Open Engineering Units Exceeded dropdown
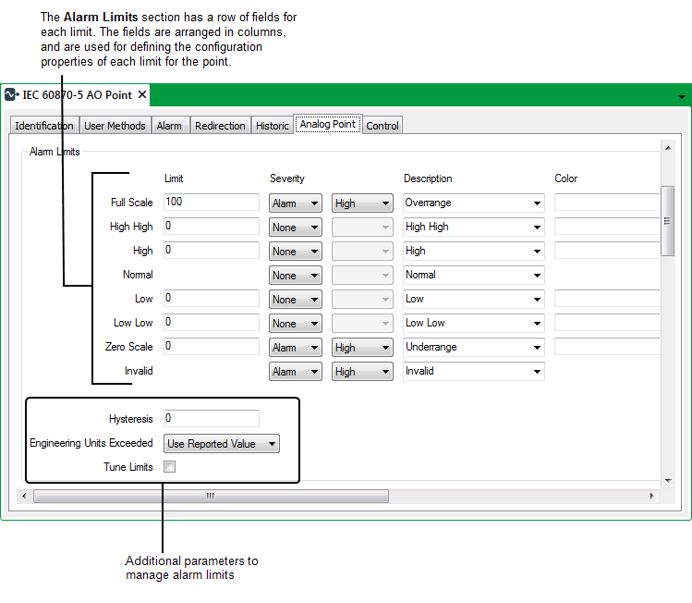 tap(222, 444)
